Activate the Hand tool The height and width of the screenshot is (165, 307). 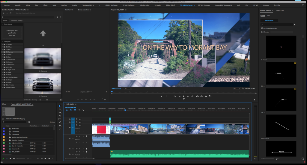tap(60, 126)
